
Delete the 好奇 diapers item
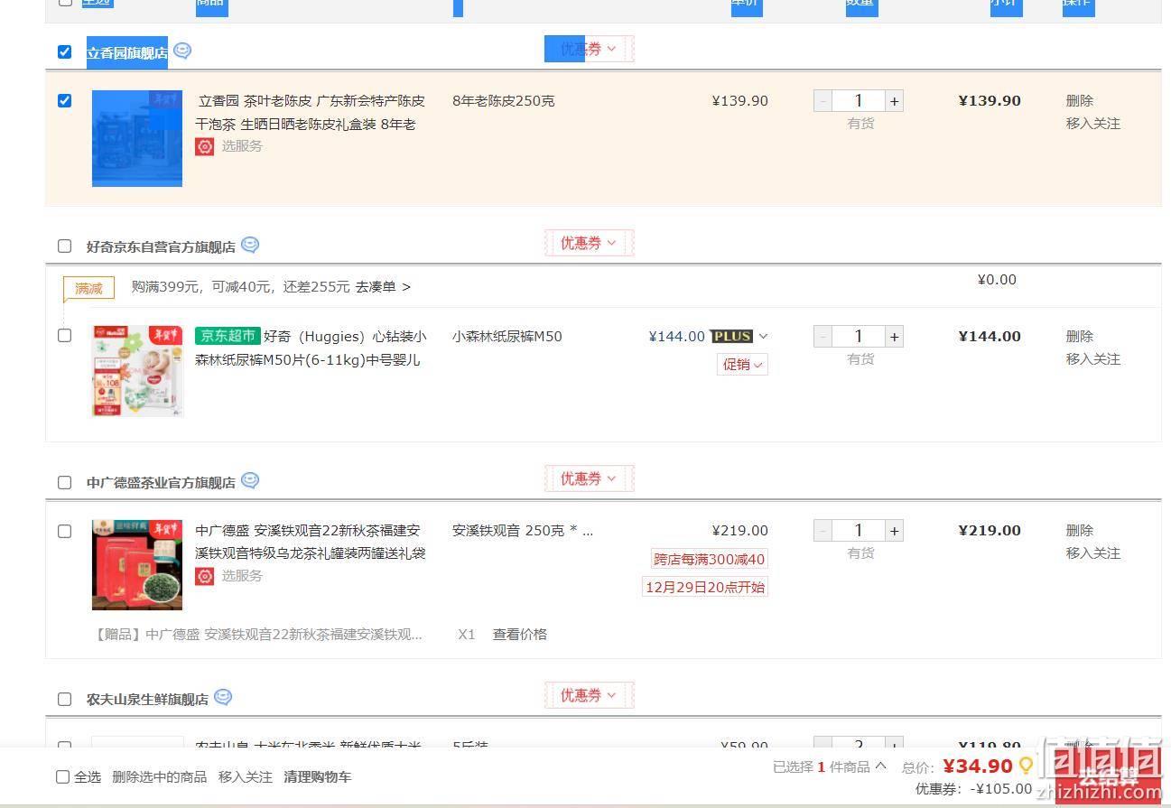pos(1079,336)
